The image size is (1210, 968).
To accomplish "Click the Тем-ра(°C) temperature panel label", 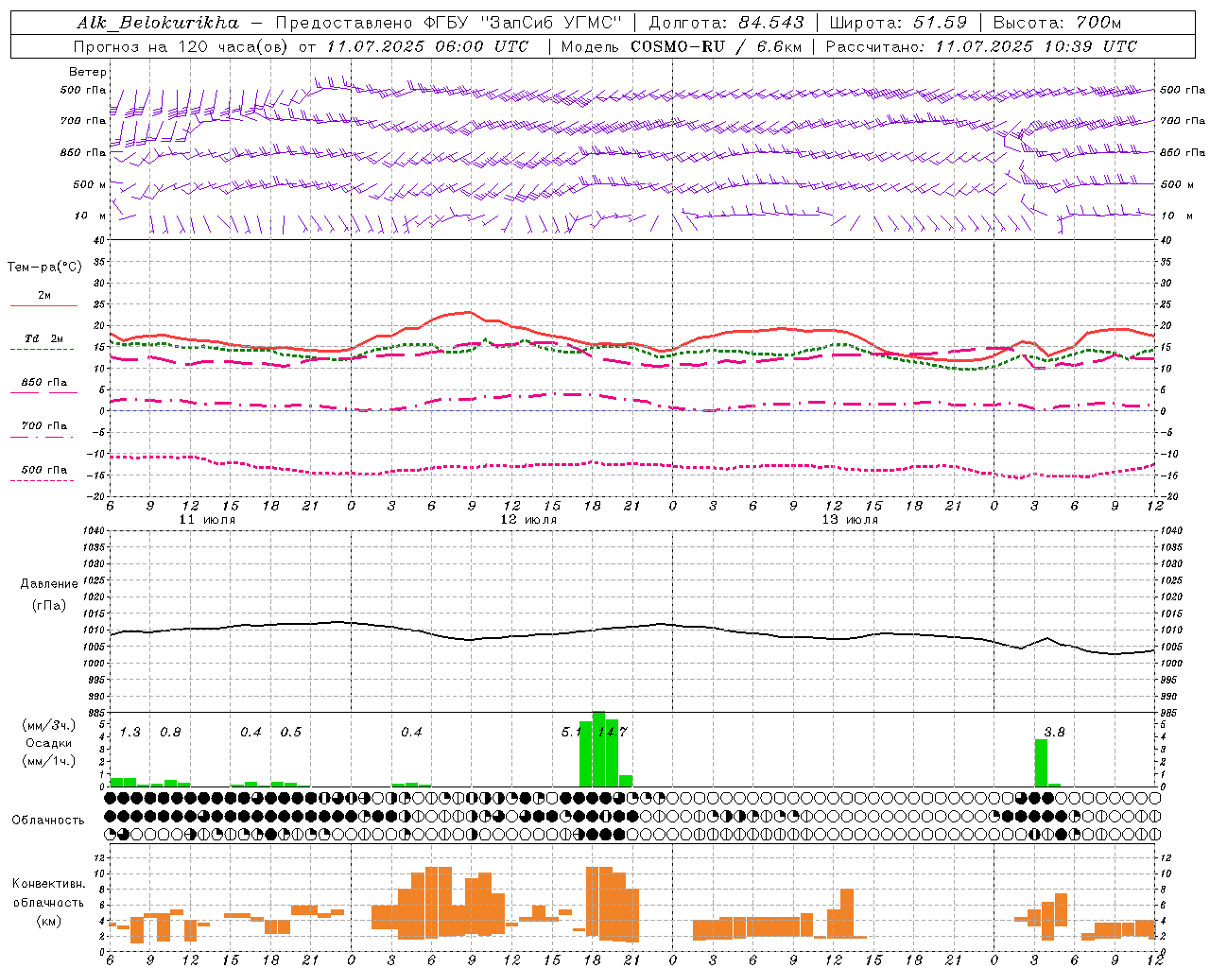I will click(44, 267).
